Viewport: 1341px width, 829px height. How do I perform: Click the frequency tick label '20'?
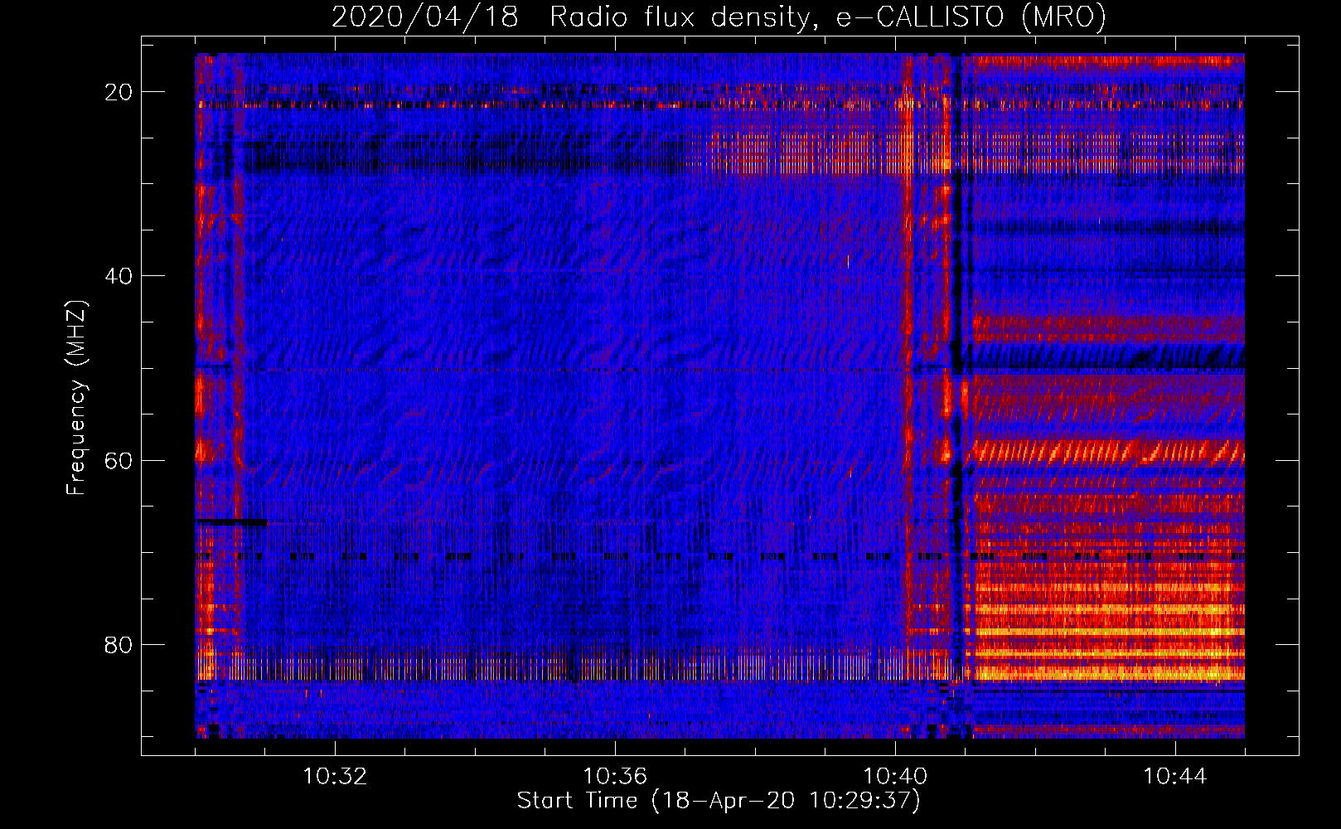(x=119, y=92)
